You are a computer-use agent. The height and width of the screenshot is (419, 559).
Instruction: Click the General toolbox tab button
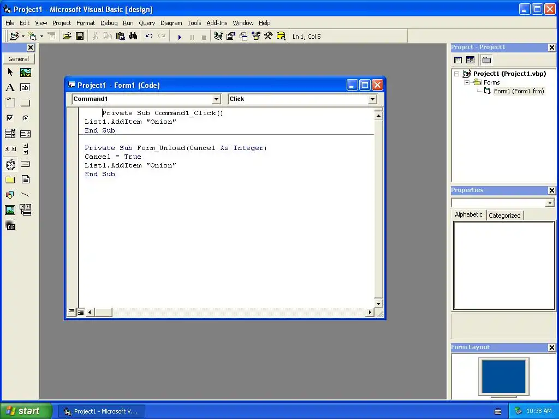click(19, 59)
